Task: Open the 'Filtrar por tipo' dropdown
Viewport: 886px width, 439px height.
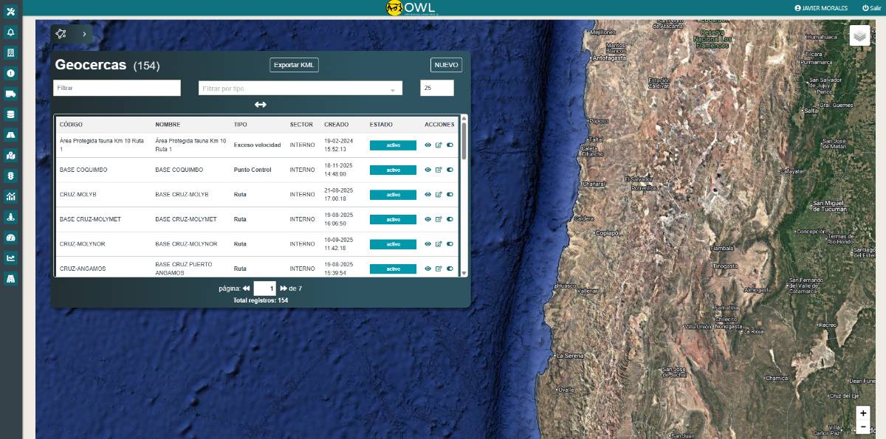Action: tap(300, 89)
